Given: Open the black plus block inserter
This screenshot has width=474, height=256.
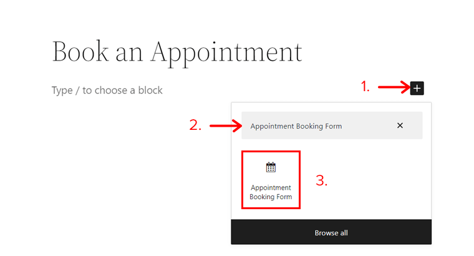Looking at the screenshot, I should [x=417, y=88].
